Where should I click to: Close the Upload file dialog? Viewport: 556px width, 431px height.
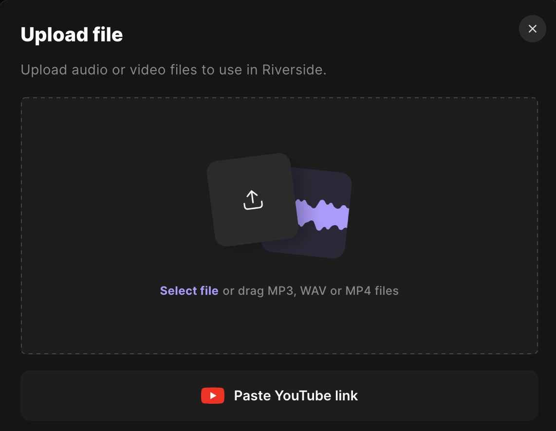coord(532,29)
